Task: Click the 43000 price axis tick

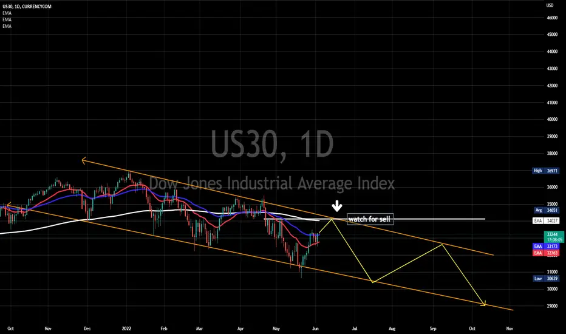Action: (552, 69)
